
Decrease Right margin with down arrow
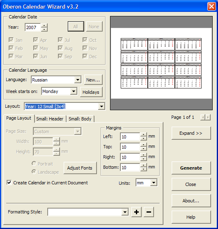point(143,159)
